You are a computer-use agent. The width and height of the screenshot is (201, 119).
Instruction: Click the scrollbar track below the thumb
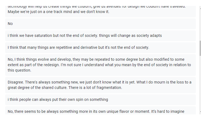[x=200, y=81]
